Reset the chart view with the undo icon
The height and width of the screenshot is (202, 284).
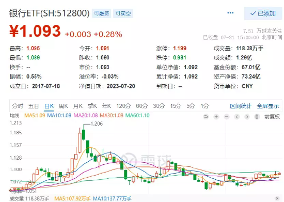206,116
